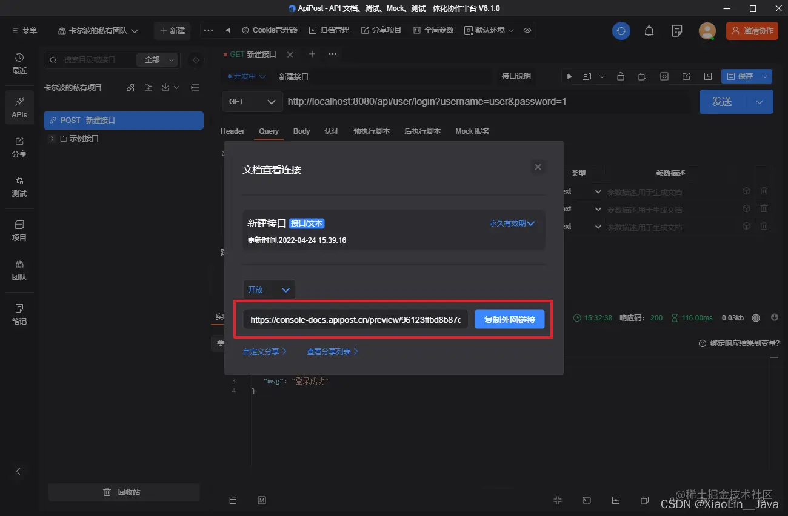Open the 开发中 status dropdown

tap(246, 76)
